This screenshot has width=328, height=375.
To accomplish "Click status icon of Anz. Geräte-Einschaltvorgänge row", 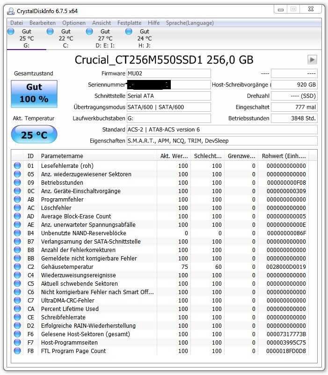I will click(17, 191).
